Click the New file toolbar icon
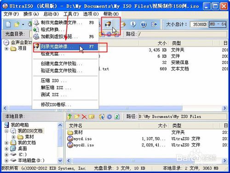Viewport: 230px width, 173px height. pos(8,24)
